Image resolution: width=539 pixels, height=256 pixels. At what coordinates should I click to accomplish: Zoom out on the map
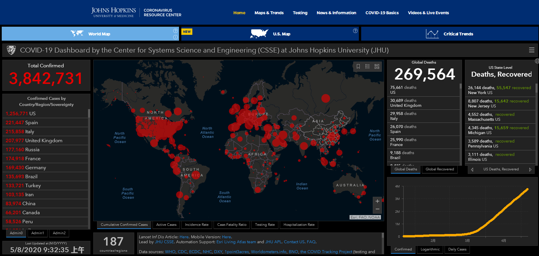point(377,209)
